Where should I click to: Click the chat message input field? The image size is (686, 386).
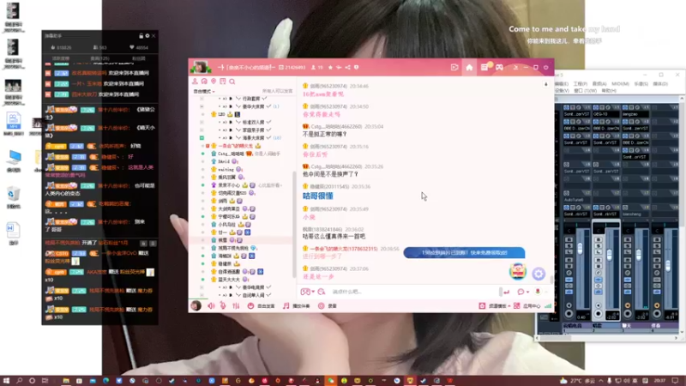point(413,292)
